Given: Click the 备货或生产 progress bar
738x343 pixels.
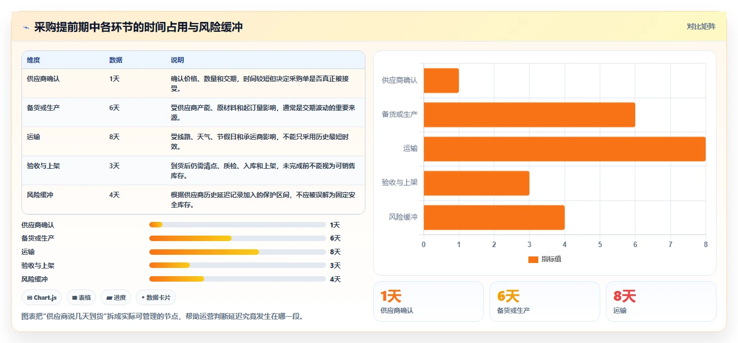Looking at the screenshot, I should pos(237,238).
